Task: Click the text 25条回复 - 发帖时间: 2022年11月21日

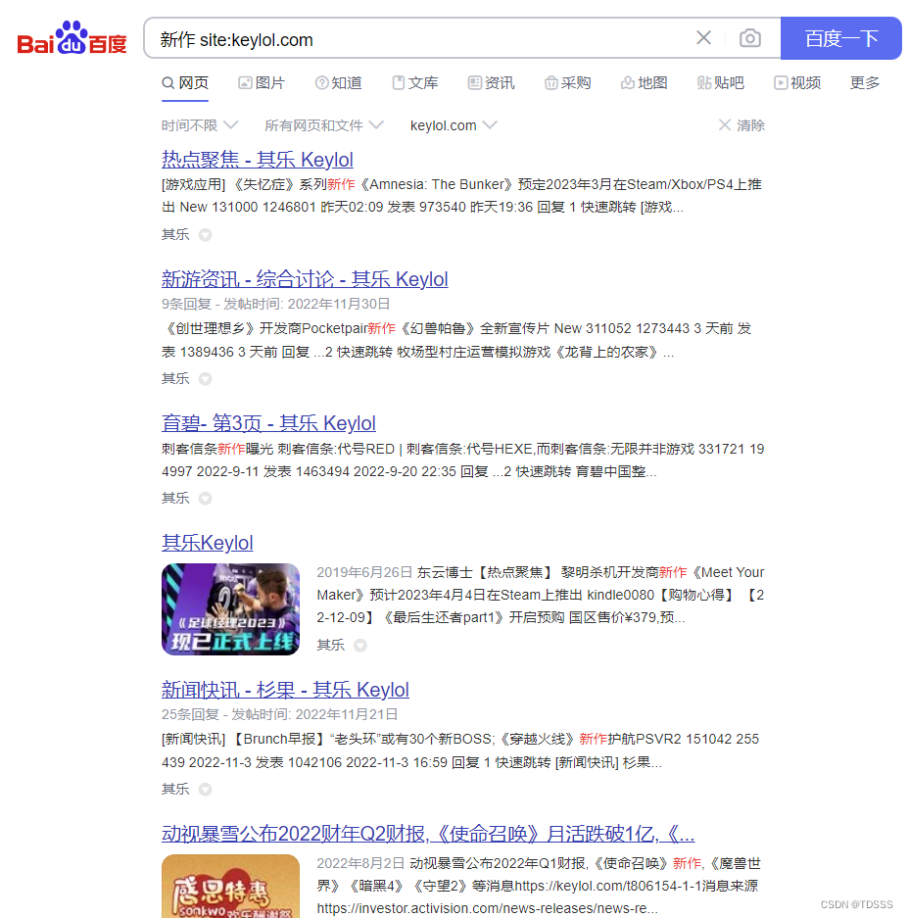Action: (x=280, y=714)
